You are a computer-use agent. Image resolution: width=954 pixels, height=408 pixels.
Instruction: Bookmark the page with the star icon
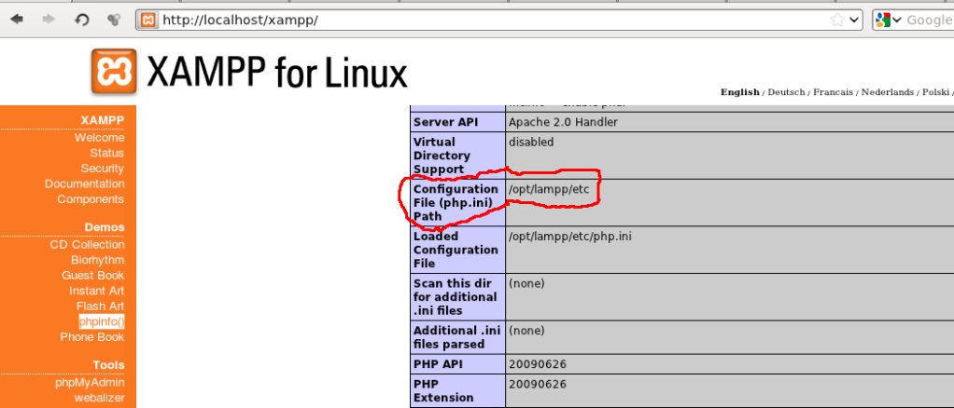coord(837,20)
